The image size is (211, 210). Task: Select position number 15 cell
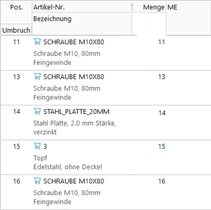click(17, 146)
